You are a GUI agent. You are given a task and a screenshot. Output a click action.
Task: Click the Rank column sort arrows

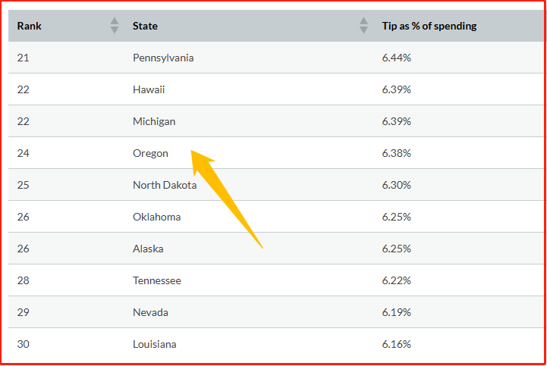tap(115, 26)
